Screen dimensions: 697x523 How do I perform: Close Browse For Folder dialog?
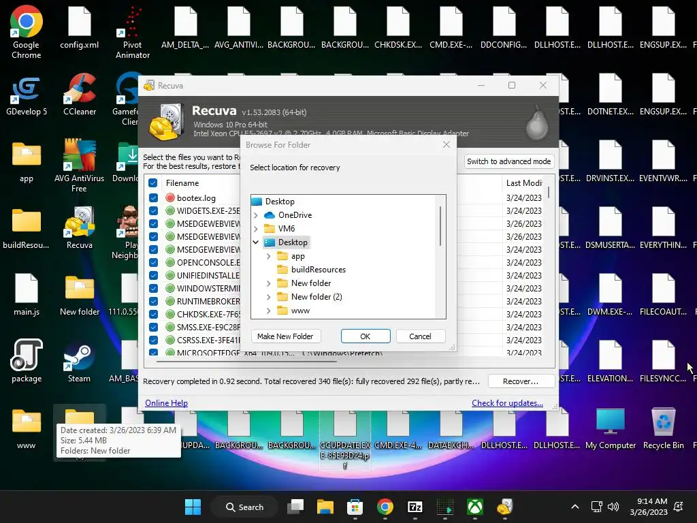[x=447, y=144]
